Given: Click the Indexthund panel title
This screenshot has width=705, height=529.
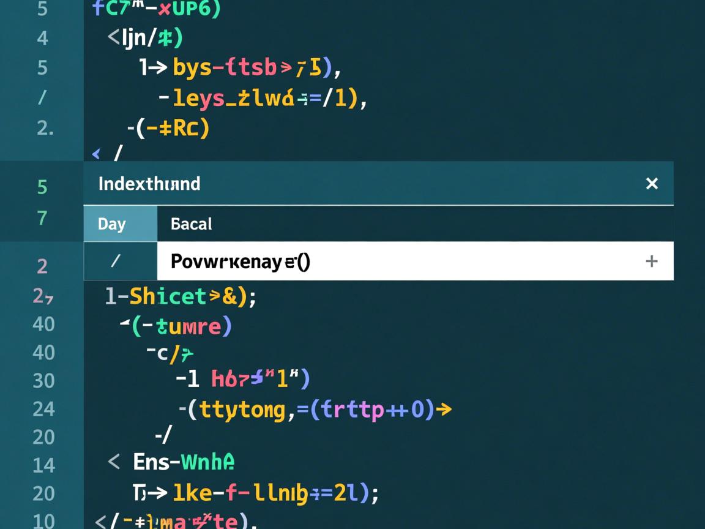Looking at the screenshot, I should click(x=149, y=184).
